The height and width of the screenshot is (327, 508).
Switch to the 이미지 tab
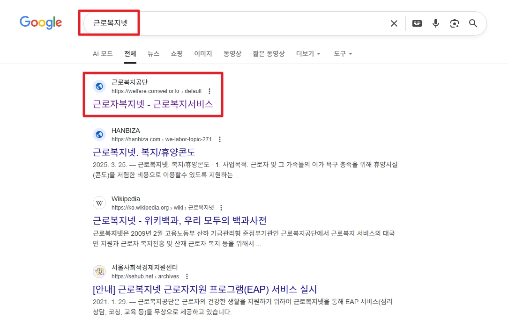(202, 54)
